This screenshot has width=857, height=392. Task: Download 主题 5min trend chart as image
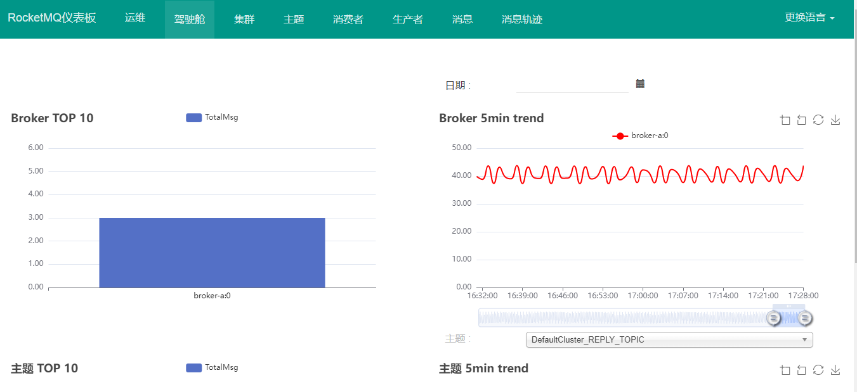point(835,370)
